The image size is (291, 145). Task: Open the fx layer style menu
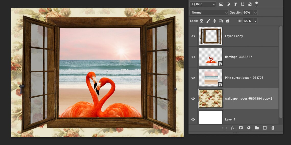coord(233,128)
